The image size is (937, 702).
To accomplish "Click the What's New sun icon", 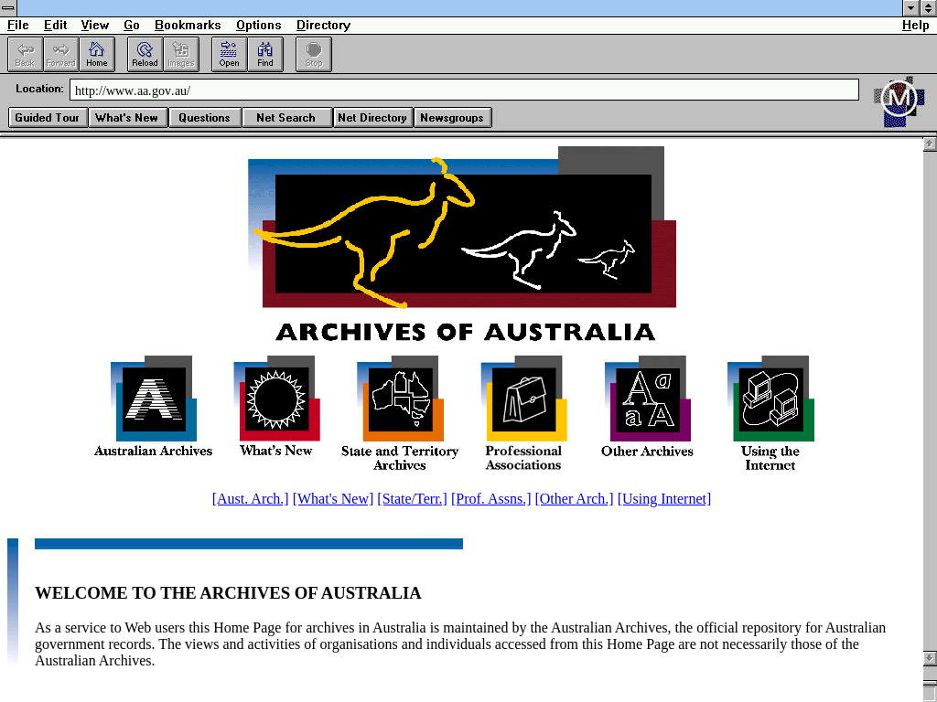I will click(x=275, y=399).
